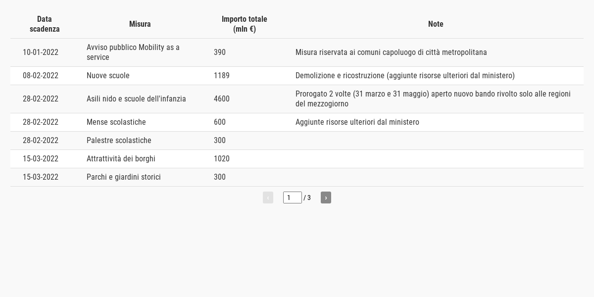Click note about Demolizione e ricostruzione
The width and height of the screenshot is (594, 297).
click(x=405, y=76)
